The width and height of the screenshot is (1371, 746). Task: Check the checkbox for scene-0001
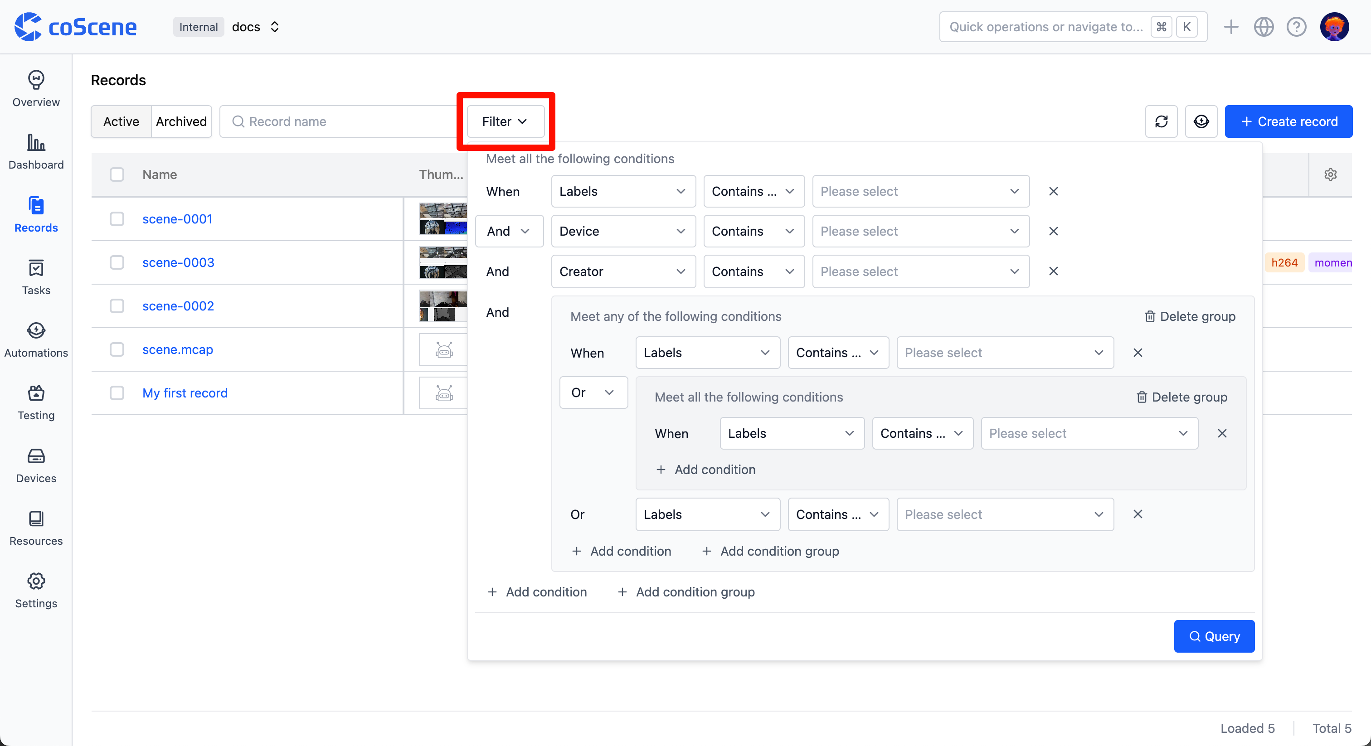tap(117, 218)
